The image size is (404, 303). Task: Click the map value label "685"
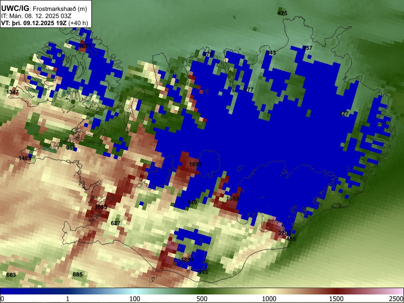pos(77,275)
